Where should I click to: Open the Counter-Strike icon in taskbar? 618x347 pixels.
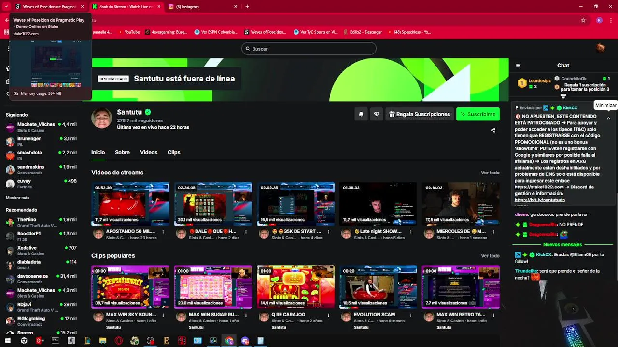(71, 341)
